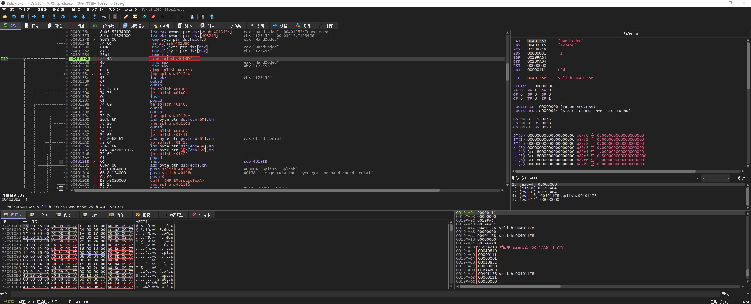Pause execution with the pause icon
Image resolution: width=751 pixels, height=304 pixels.
click(43, 17)
